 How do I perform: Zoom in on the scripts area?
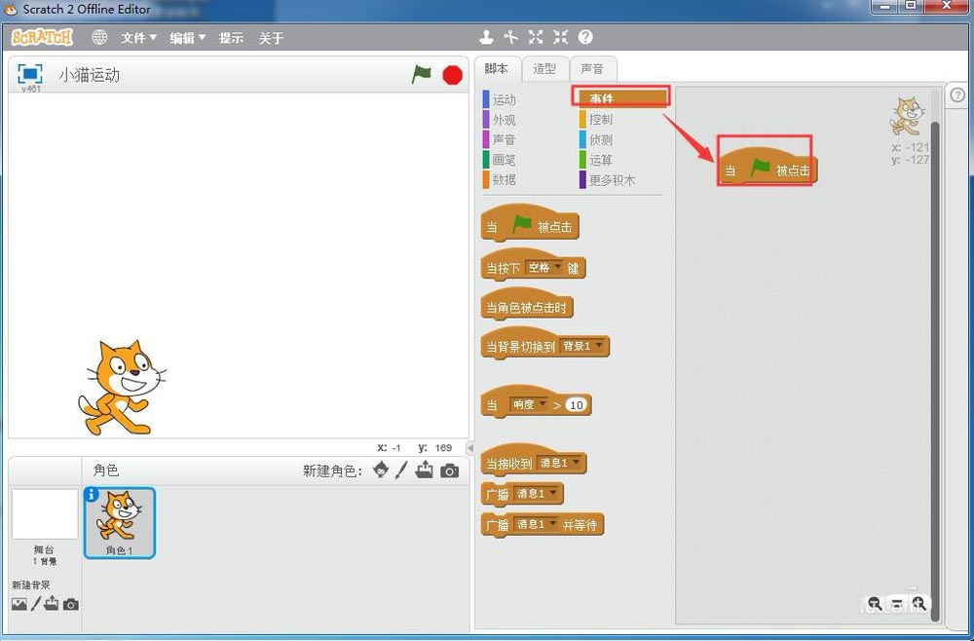[919, 604]
